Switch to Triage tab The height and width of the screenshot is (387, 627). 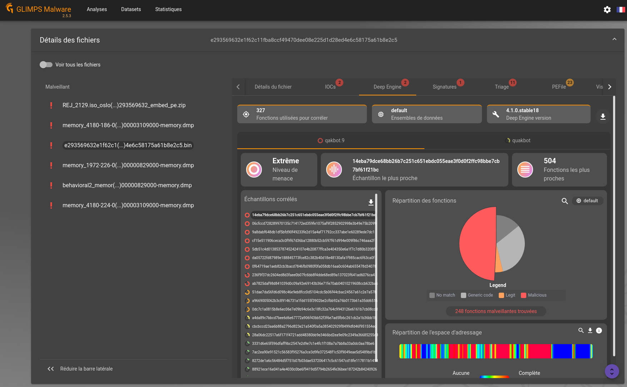point(502,87)
